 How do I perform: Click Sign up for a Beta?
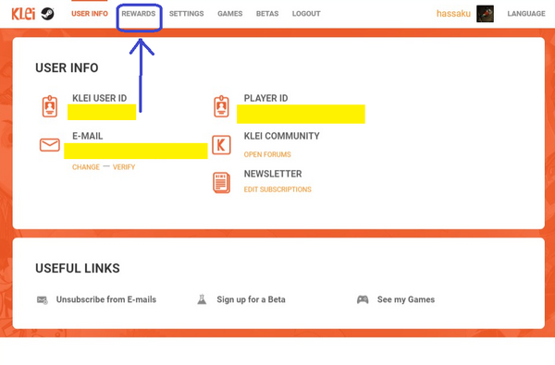pyautogui.click(x=251, y=299)
